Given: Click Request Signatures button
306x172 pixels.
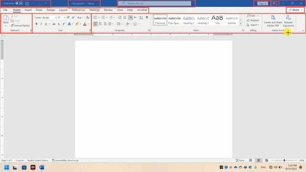Looking at the screenshot, I should tap(288, 21).
